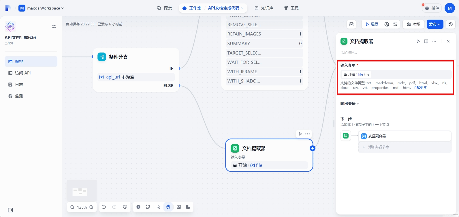Click the 运行 run button
Screen dimensions: 459x217
(372, 24)
